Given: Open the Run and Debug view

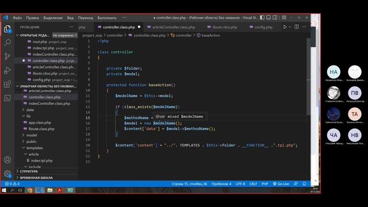Looking at the screenshot, I should click(7, 70).
